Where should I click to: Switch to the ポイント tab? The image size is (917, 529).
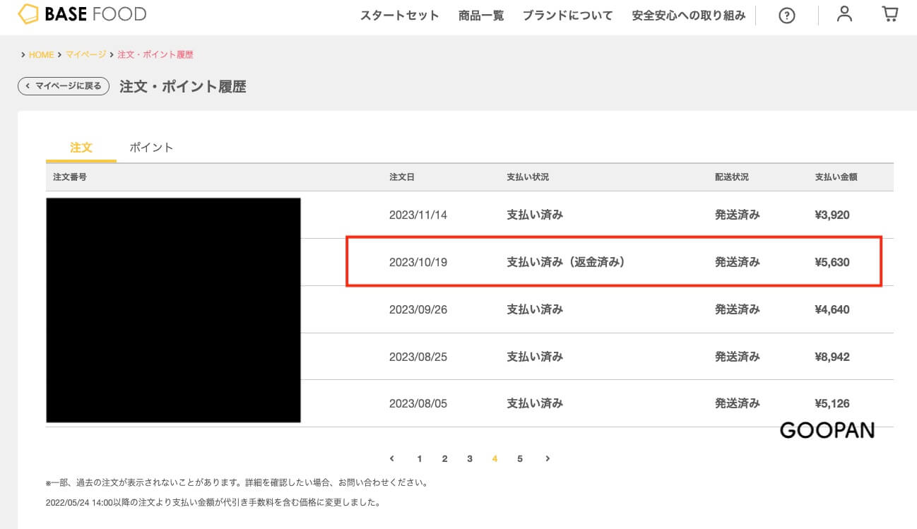[151, 148]
